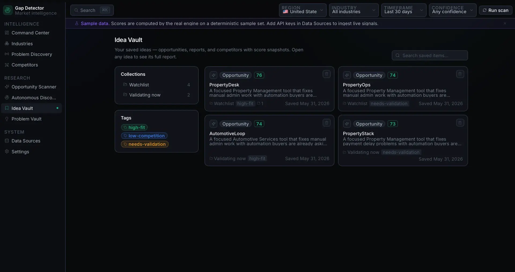This screenshot has width=515, height=272.
Task: Open Command Center page
Action: [x=31, y=33]
